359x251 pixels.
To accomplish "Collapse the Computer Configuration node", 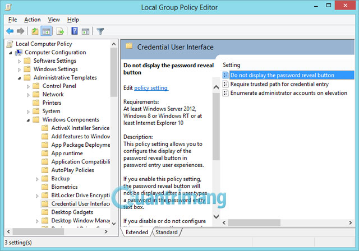I will (x=11, y=53).
